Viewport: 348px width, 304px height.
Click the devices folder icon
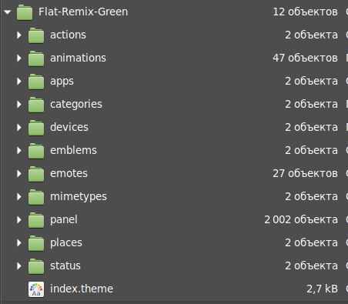pyautogui.click(x=36, y=128)
